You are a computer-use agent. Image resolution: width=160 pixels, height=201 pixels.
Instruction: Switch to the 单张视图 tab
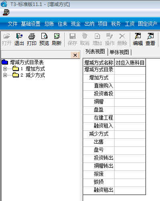click(x=119, y=52)
